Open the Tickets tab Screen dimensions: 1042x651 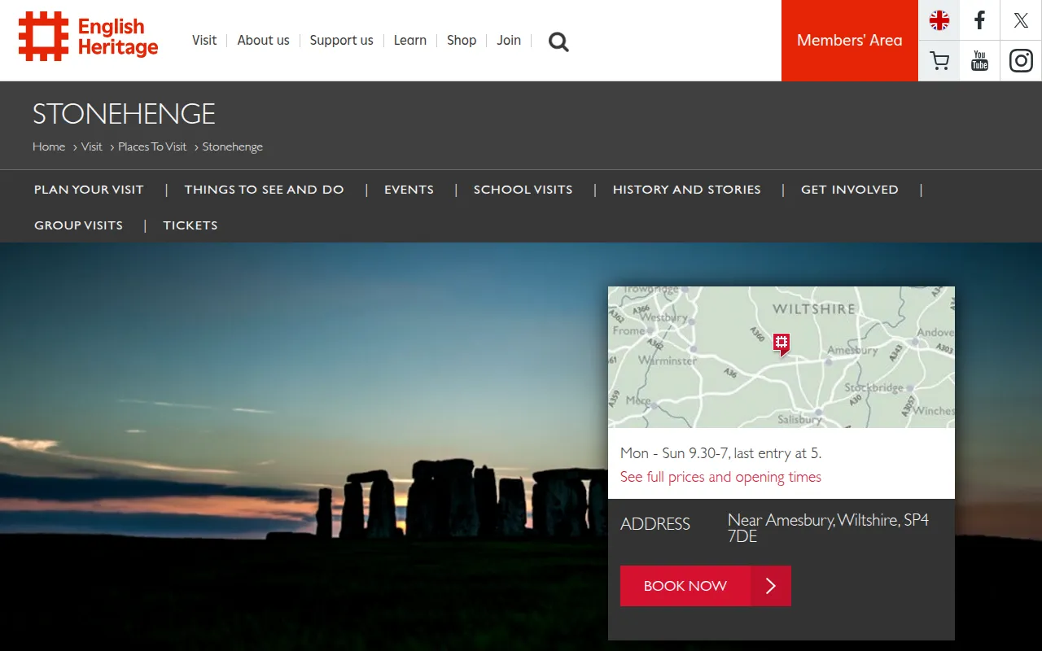tap(190, 225)
